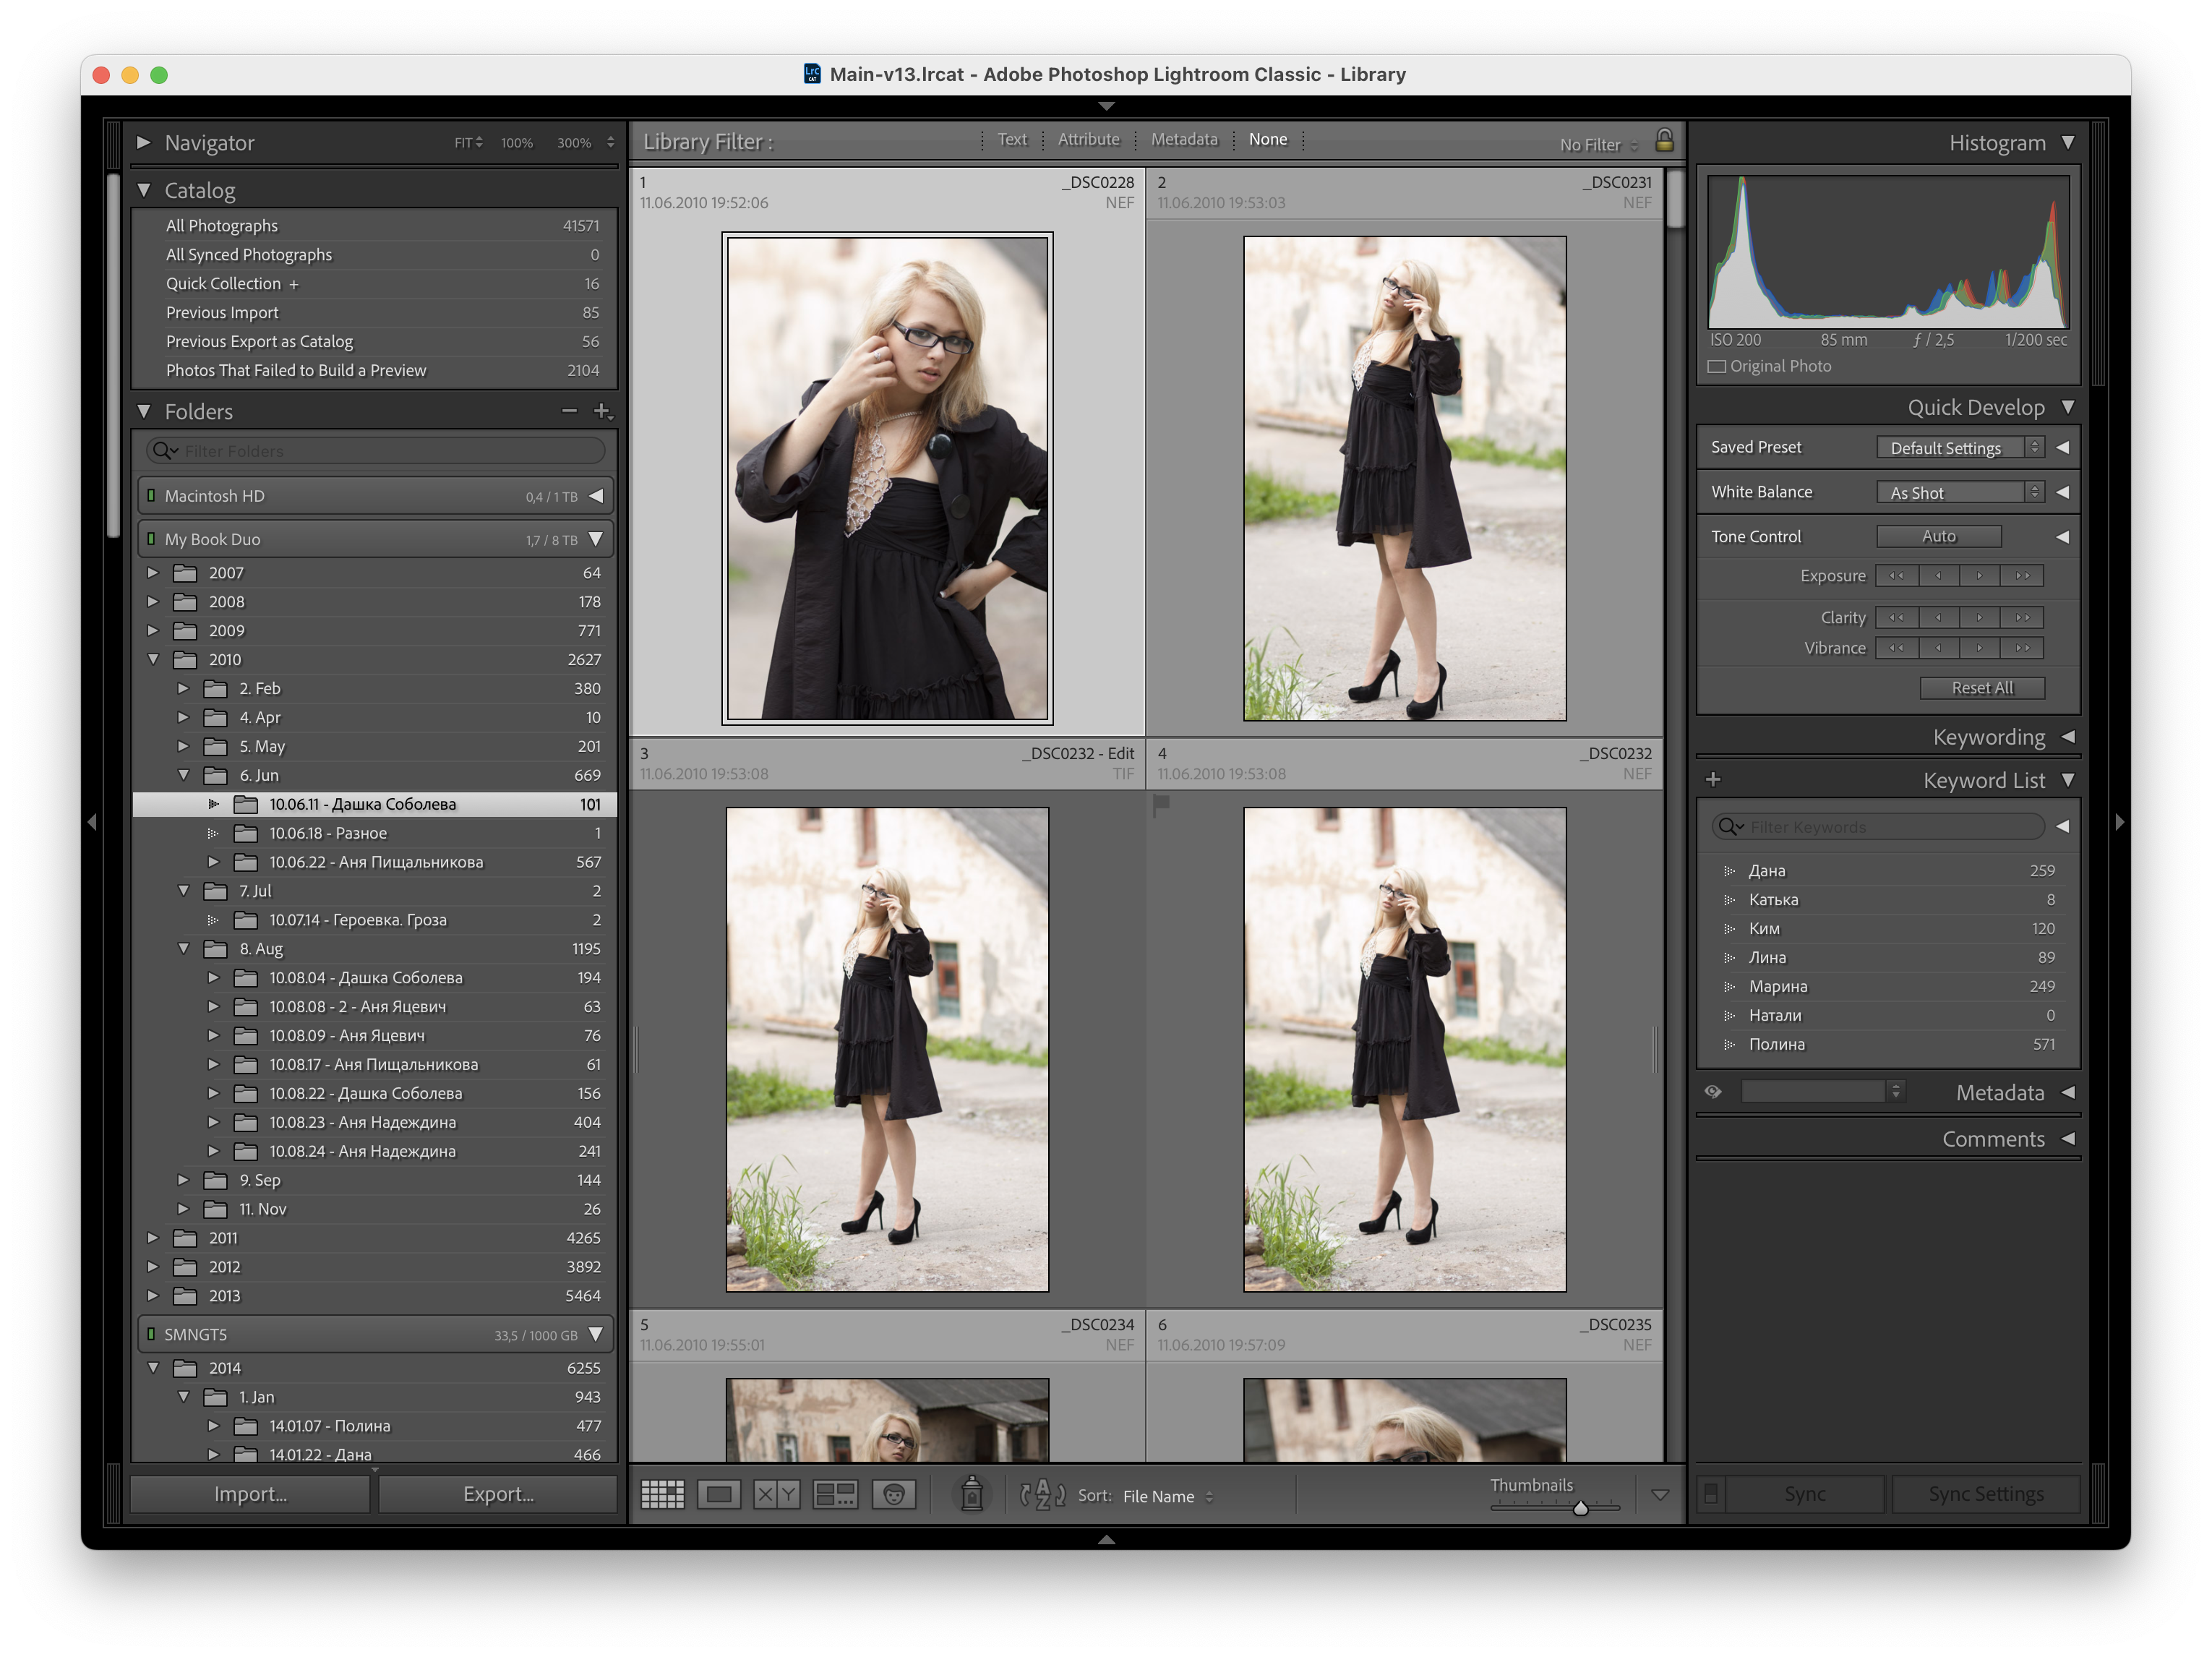2212x1657 pixels.
Task: Click flag icon on photo _DSC0232 NEF
Action: pyautogui.click(x=1161, y=805)
